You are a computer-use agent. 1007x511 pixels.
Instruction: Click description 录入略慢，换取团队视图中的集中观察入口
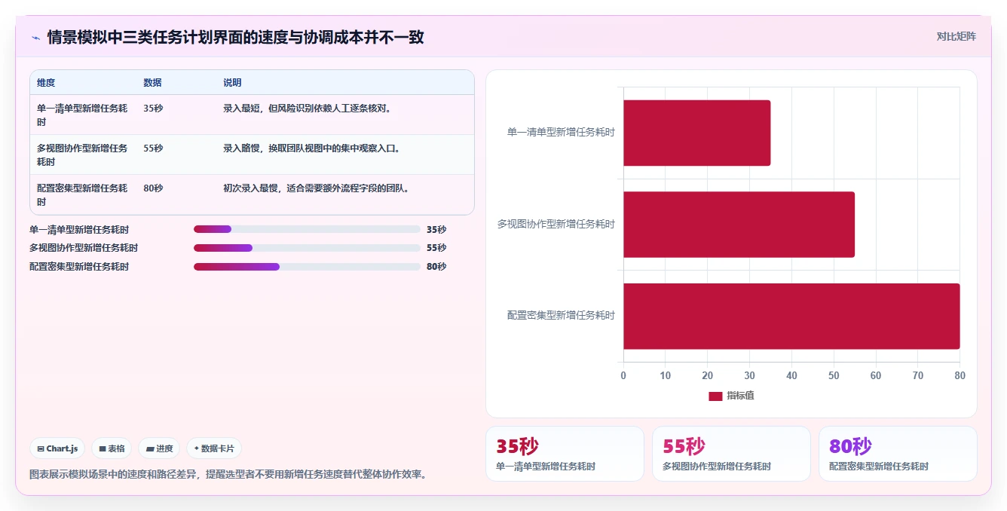coord(312,148)
